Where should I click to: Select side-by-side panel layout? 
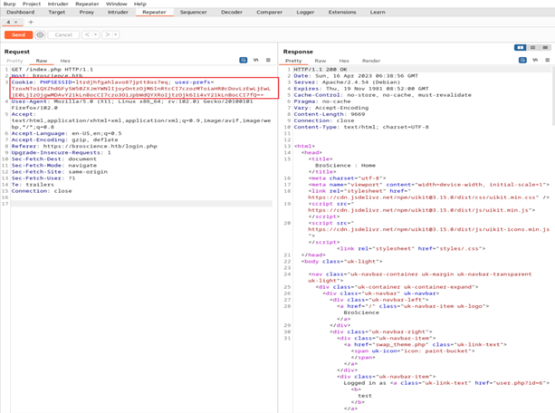[521, 47]
